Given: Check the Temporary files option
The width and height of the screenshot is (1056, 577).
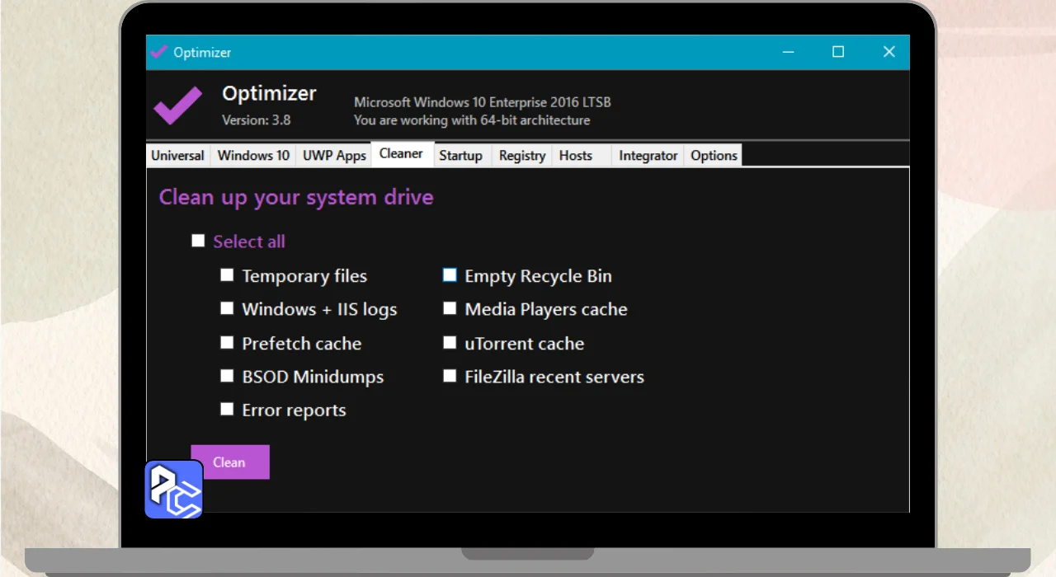Looking at the screenshot, I should click(227, 275).
